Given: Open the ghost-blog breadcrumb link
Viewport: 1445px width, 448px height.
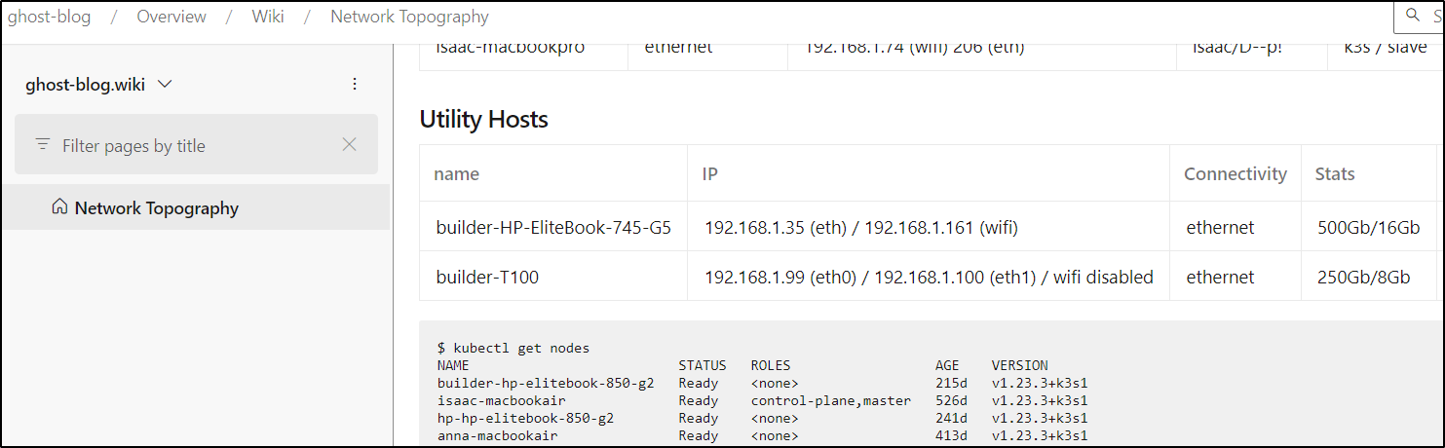Looking at the screenshot, I should (x=49, y=17).
